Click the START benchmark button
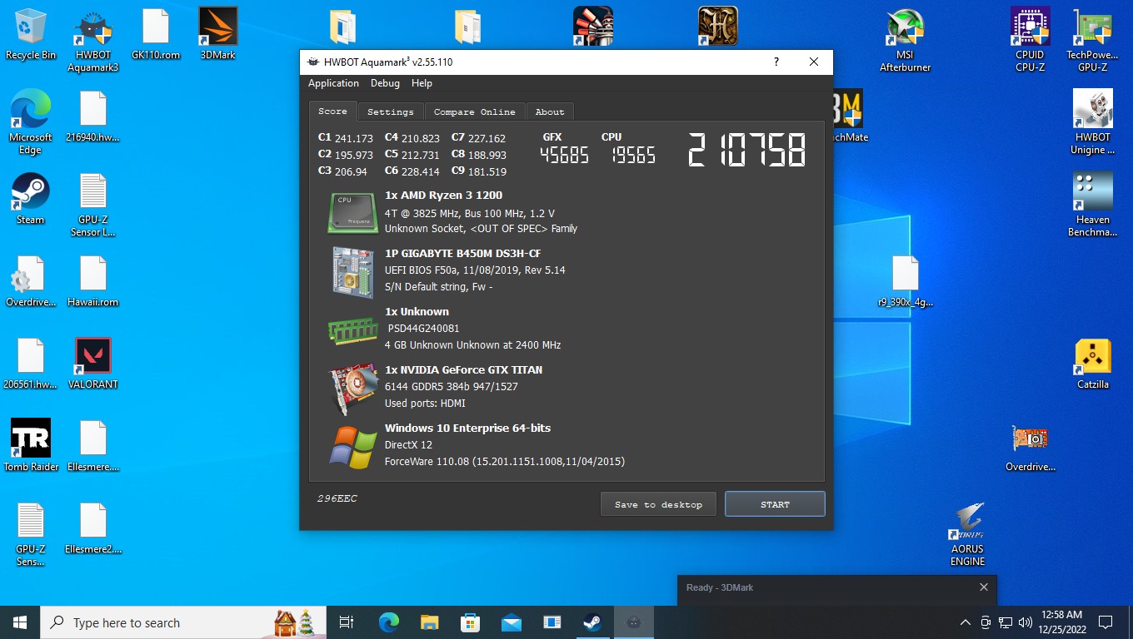The width and height of the screenshot is (1133, 639). pos(775,504)
